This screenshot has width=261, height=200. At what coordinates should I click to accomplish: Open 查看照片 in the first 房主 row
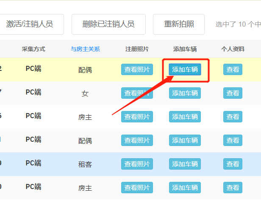[x=137, y=116]
